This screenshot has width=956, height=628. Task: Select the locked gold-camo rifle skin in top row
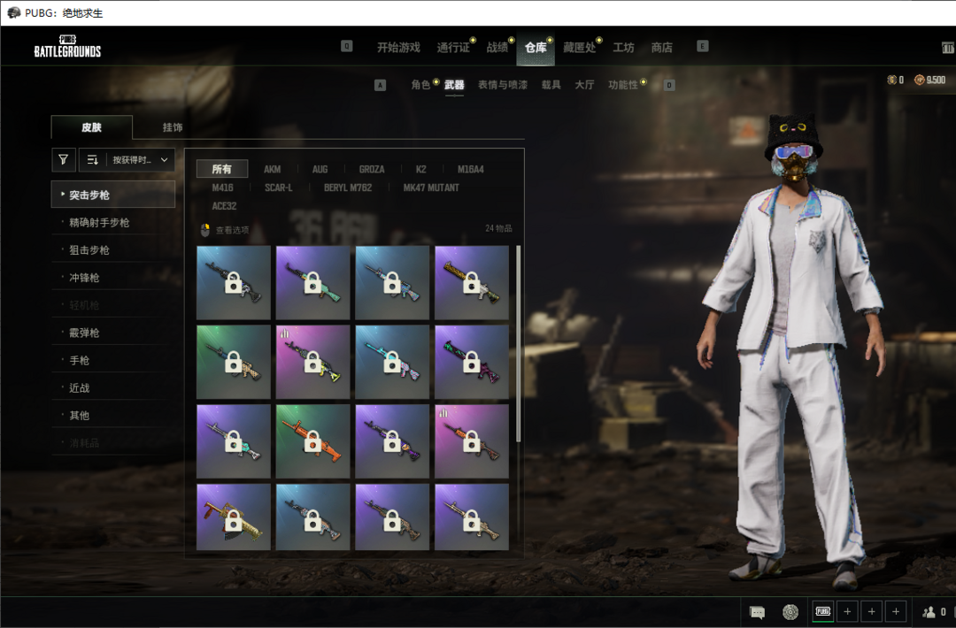471,283
